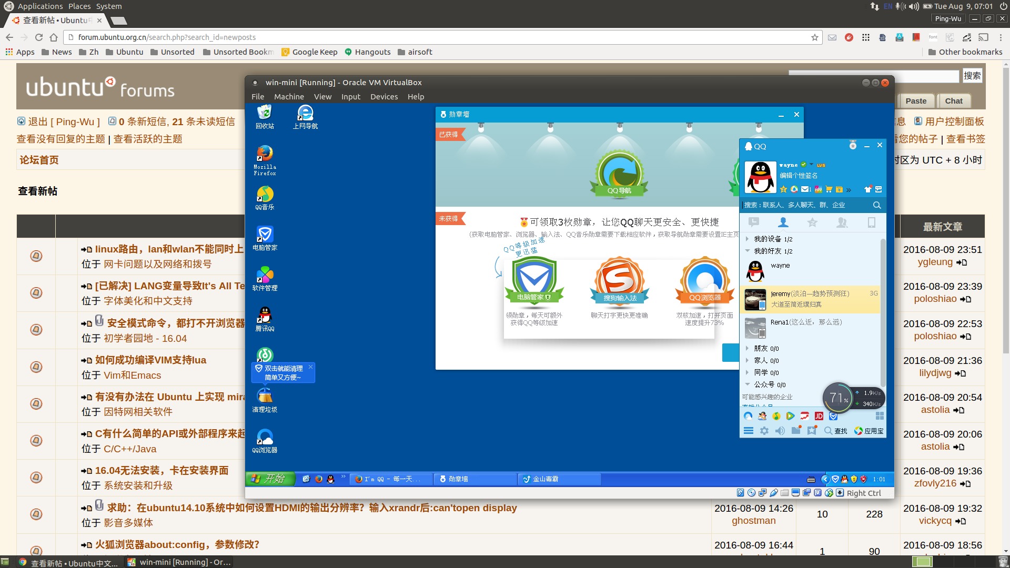Switch to QQ contacts tab

(783, 222)
